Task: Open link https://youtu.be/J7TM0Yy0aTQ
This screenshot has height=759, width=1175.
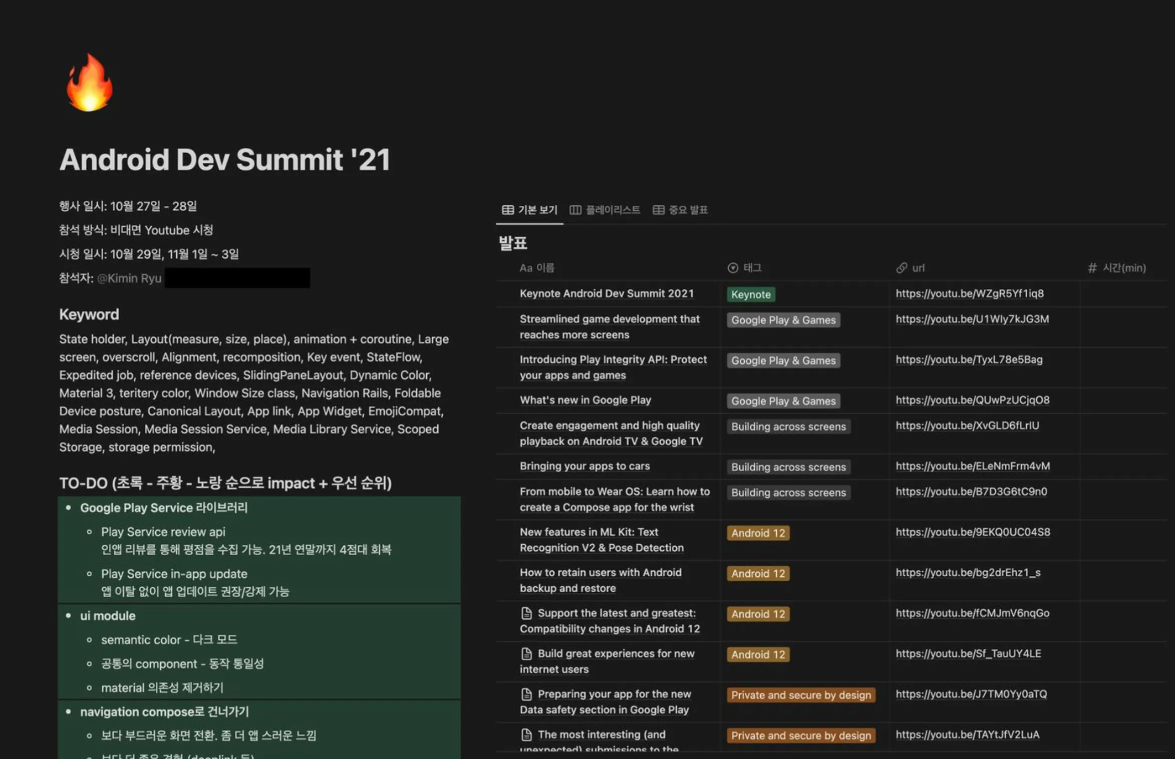Action: click(x=971, y=695)
